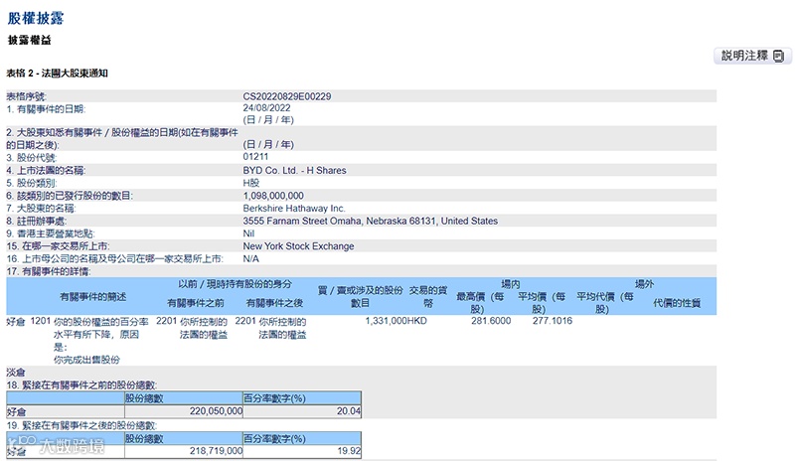Open the 說明注釋 explanatory notes button
The width and height of the screenshot is (795, 461).
tap(752, 56)
